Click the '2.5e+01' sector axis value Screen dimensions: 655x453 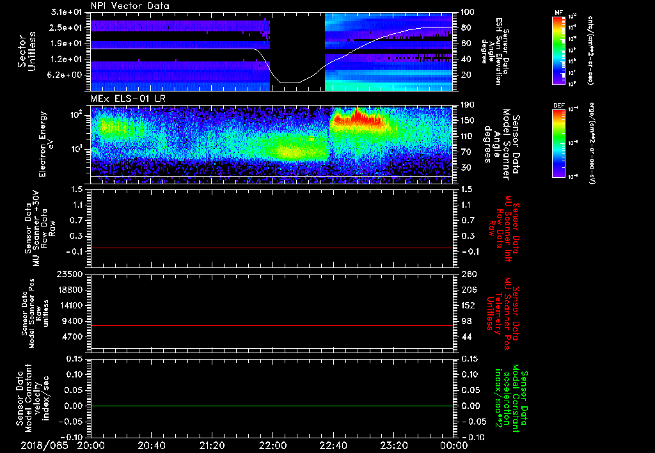pyautogui.click(x=67, y=28)
